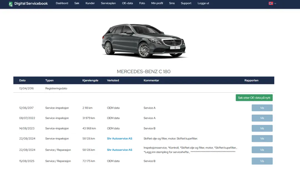The height and width of the screenshot is (181, 300).
Task: Click the Skiftet olje og filter comment
Action: 171,138
